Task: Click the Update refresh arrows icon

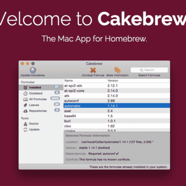Action: coord(26,130)
